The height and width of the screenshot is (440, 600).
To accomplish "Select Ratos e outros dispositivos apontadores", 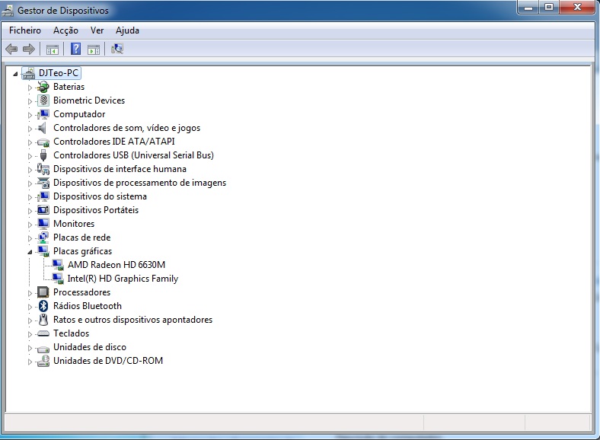I will click(x=132, y=320).
